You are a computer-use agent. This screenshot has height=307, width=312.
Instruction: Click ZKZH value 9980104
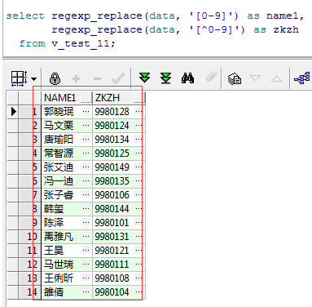pos(112,292)
